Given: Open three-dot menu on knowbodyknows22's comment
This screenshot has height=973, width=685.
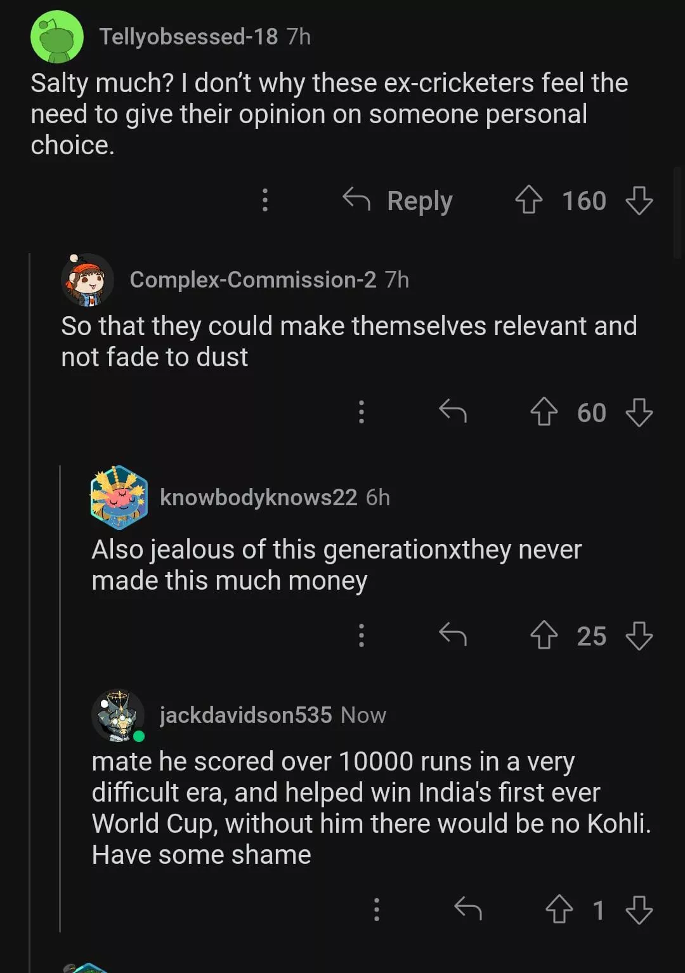Looking at the screenshot, I should pos(361,635).
